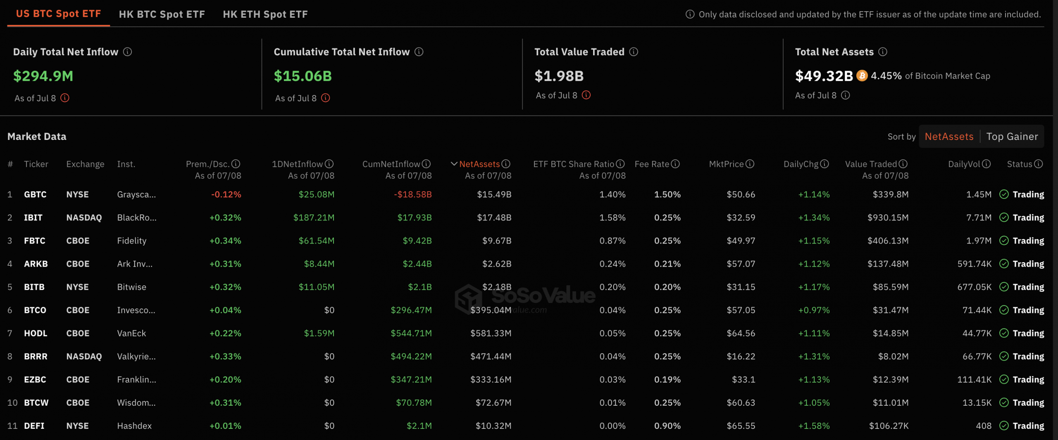Open BTCO ticker row

526,310
